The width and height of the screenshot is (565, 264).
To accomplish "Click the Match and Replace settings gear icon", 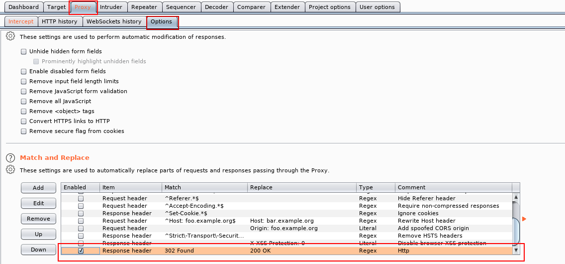I will pyautogui.click(x=10, y=170).
